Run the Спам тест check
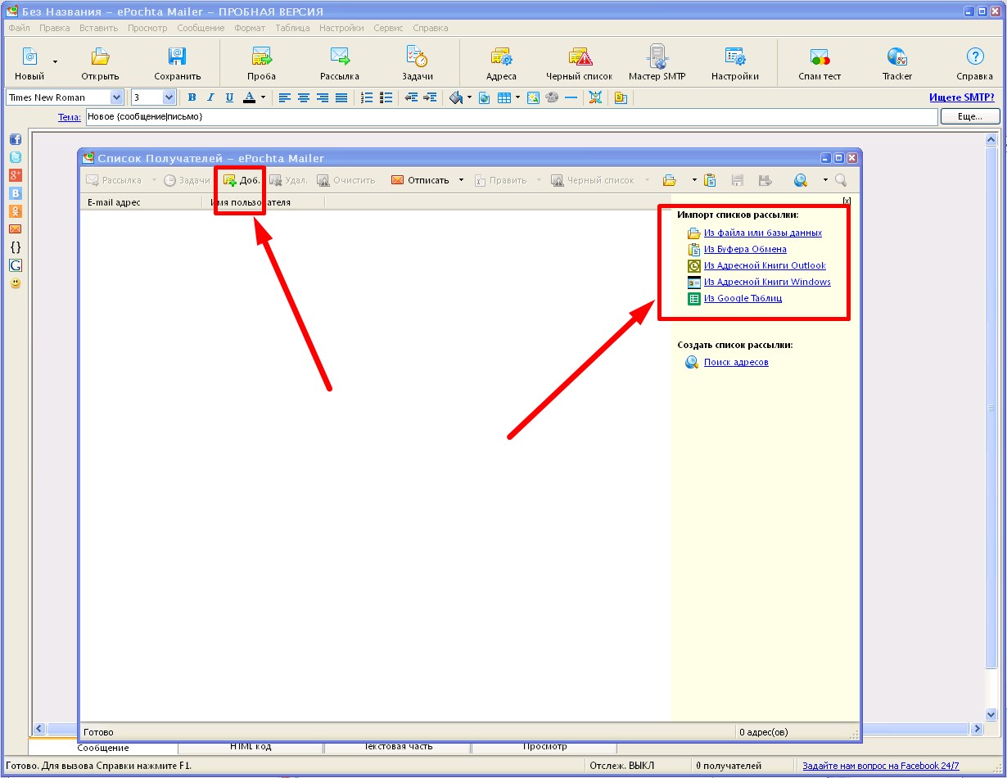The image size is (1007, 778). [x=820, y=57]
